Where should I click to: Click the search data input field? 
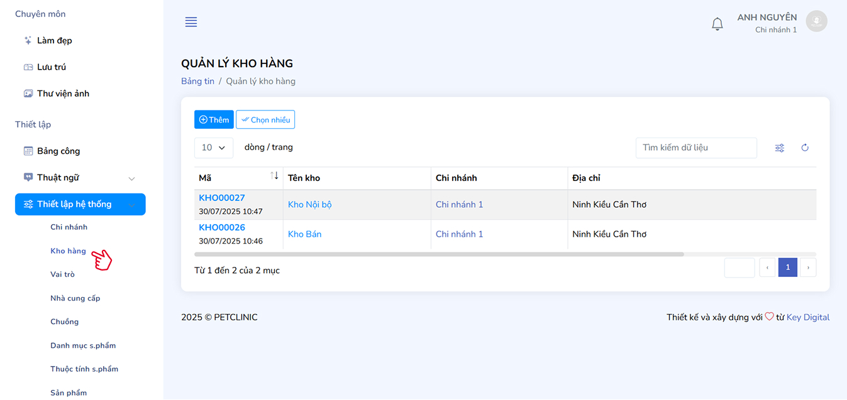tap(695, 148)
